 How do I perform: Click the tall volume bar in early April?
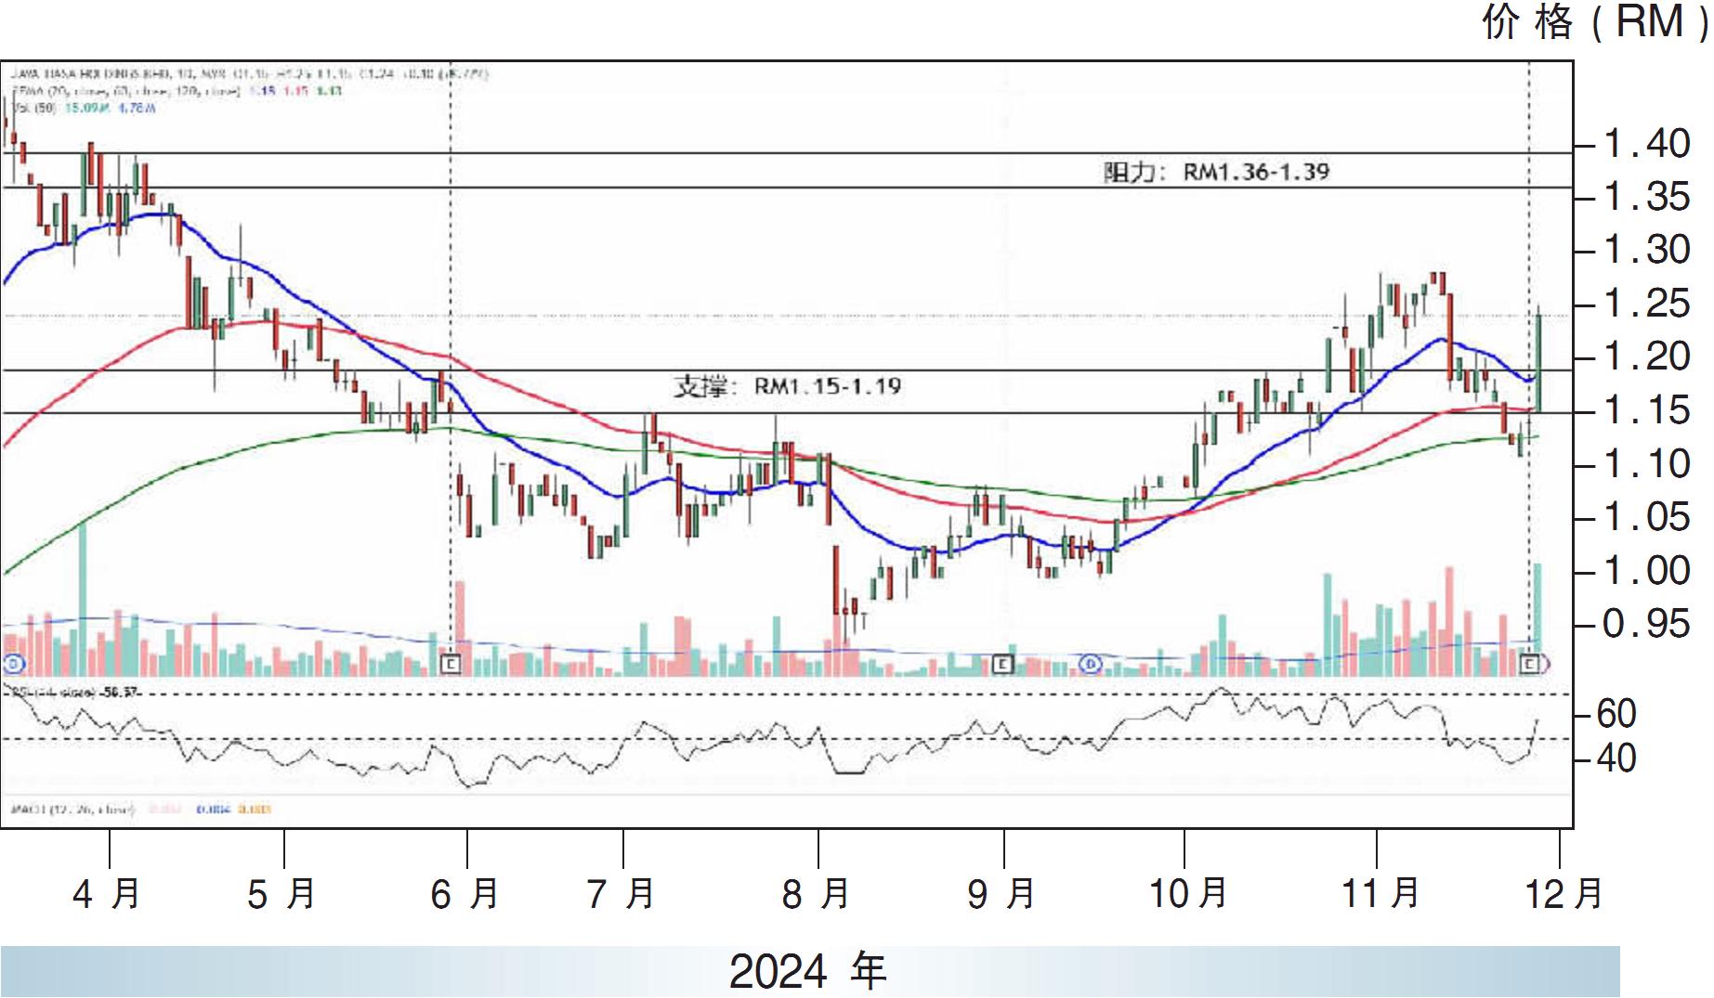point(83,600)
